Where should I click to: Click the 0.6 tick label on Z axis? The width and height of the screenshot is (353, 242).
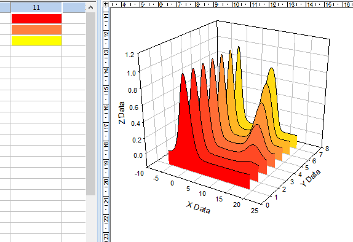point(133,107)
